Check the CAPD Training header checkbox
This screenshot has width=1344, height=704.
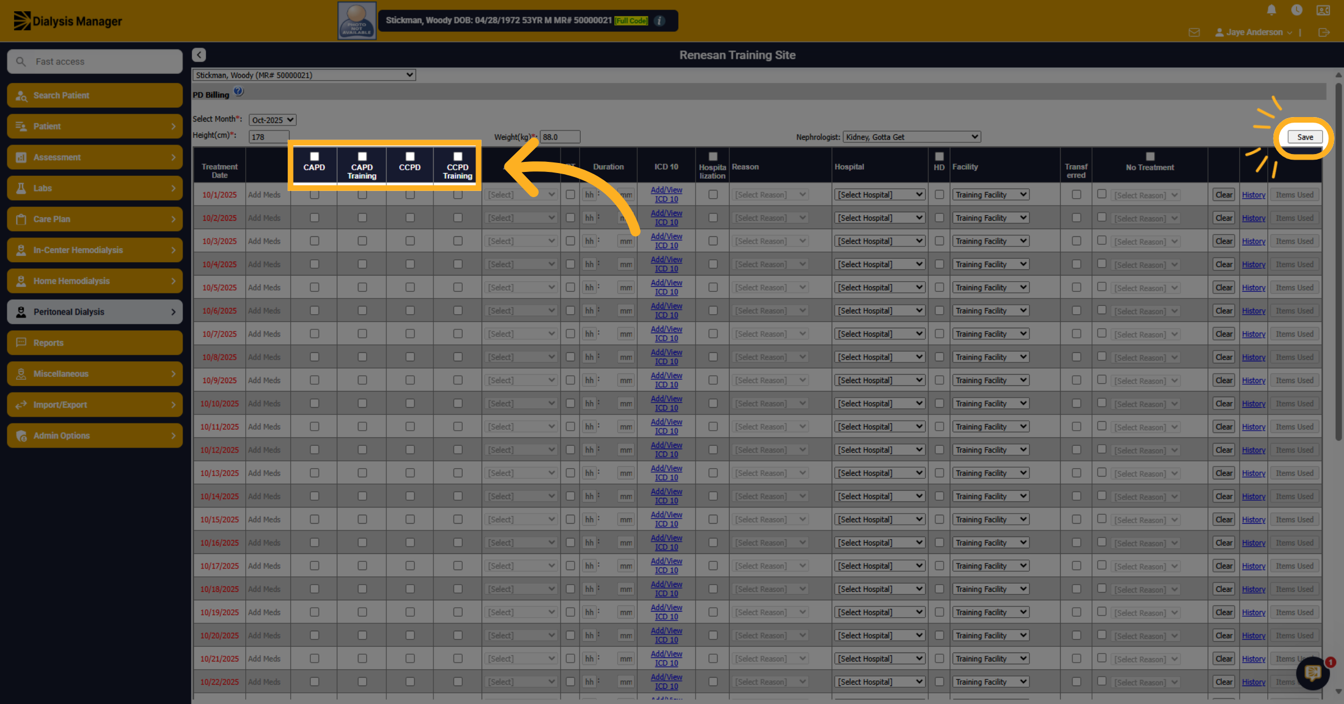click(x=362, y=157)
